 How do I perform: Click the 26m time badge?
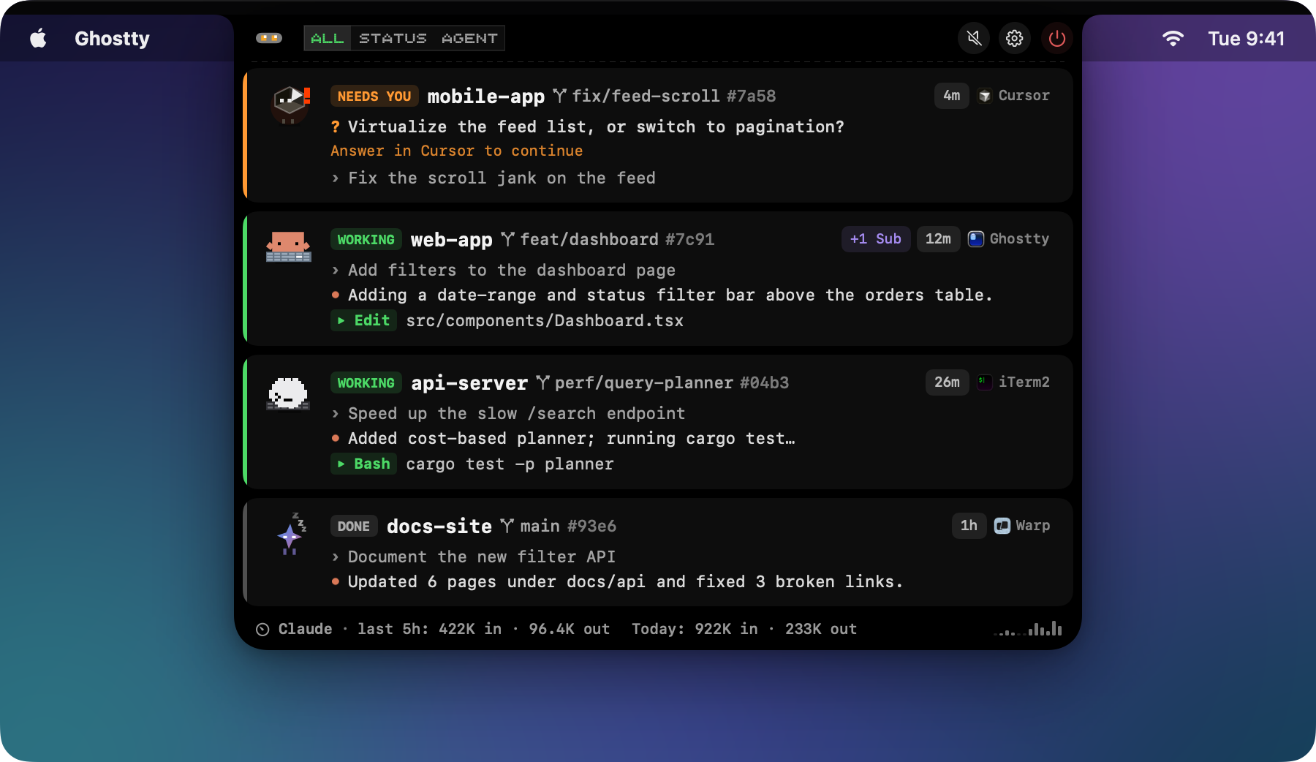(x=947, y=382)
